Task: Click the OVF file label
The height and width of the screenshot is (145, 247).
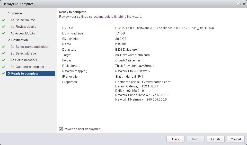Action: [68, 28]
